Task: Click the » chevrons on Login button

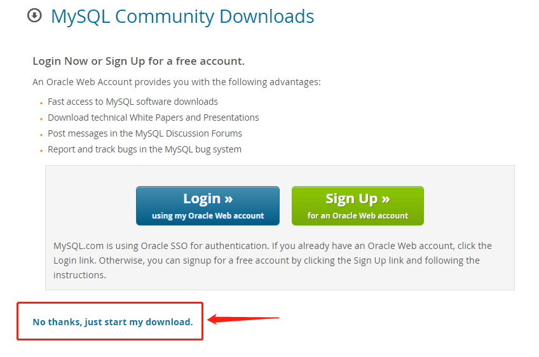Action: (x=229, y=199)
